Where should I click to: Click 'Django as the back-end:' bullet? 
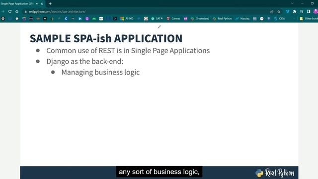[85, 61]
